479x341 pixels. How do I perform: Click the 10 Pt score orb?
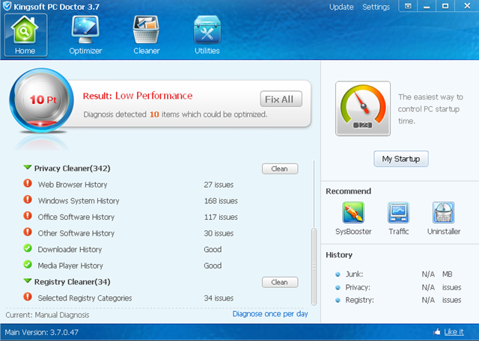coord(42,100)
